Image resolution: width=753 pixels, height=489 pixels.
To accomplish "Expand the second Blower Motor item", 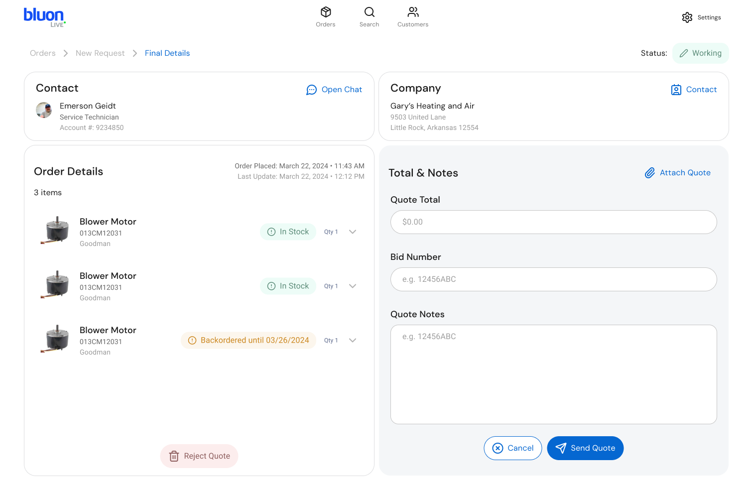I will click(x=353, y=286).
